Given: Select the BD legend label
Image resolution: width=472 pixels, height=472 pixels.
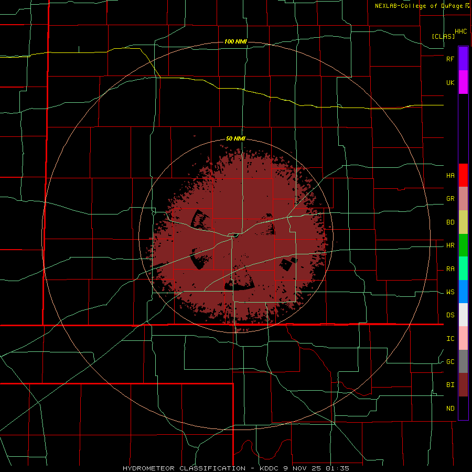Looking at the screenshot, I should (450, 222).
